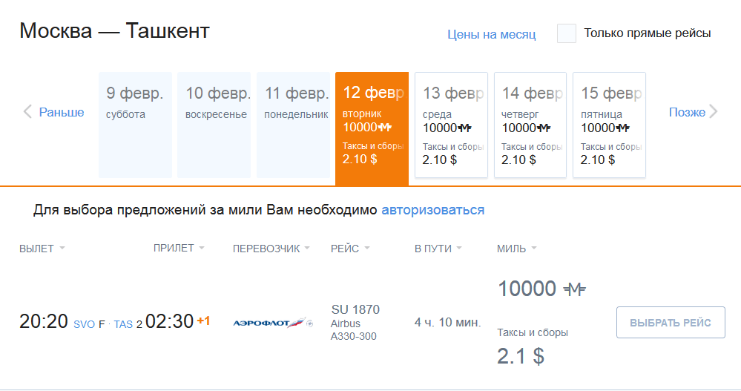The width and height of the screenshot is (741, 391).
Task: Sort by МИЛЬ column arrow
Action: [534, 248]
